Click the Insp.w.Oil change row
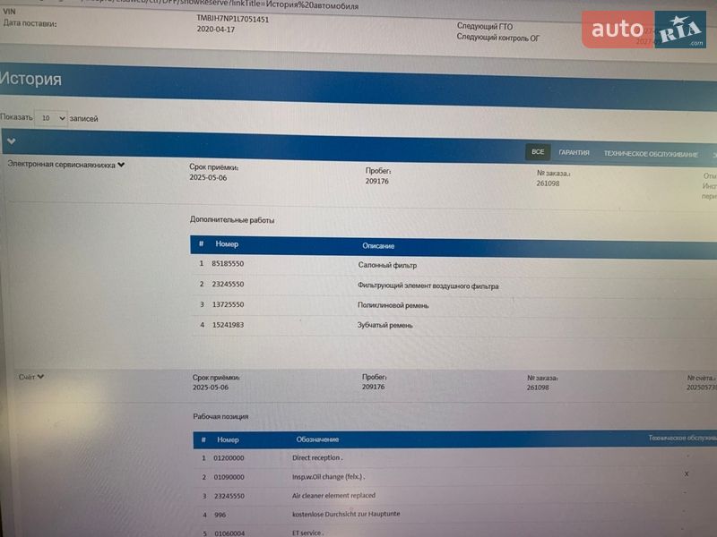Screen dimensions: 717x537 coord(328,476)
